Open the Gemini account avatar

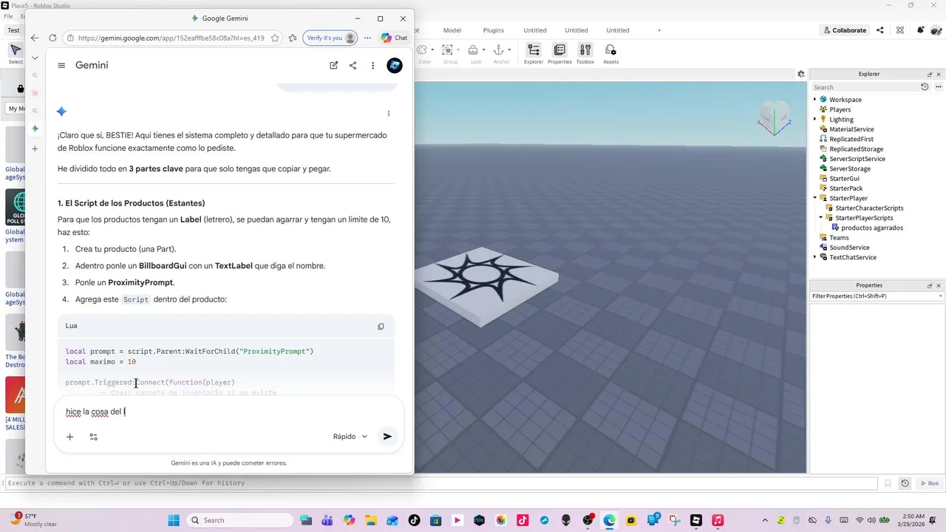tap(395, 65)
